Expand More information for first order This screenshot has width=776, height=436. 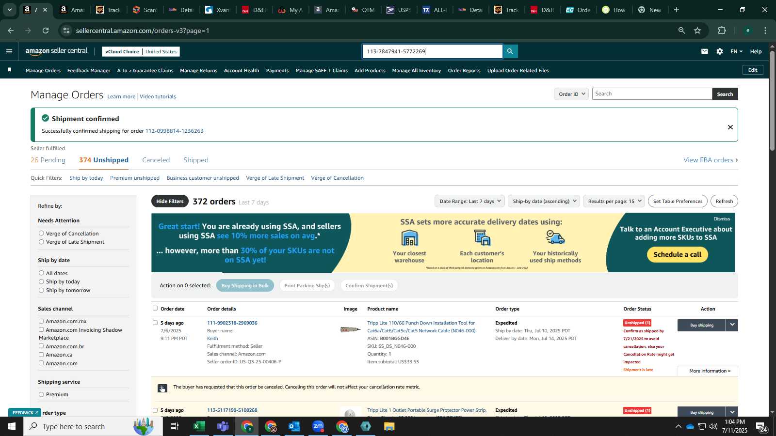point(708,371)
